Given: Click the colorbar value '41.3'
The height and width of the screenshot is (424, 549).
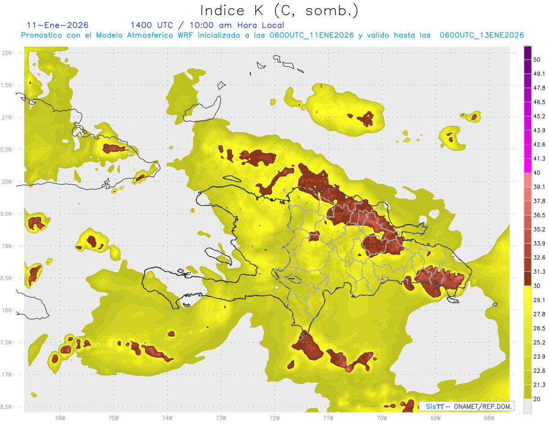Looking at the screenshot, I should 539,159.
